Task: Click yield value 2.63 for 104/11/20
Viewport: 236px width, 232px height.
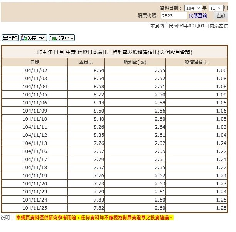Action: (160, 184)
